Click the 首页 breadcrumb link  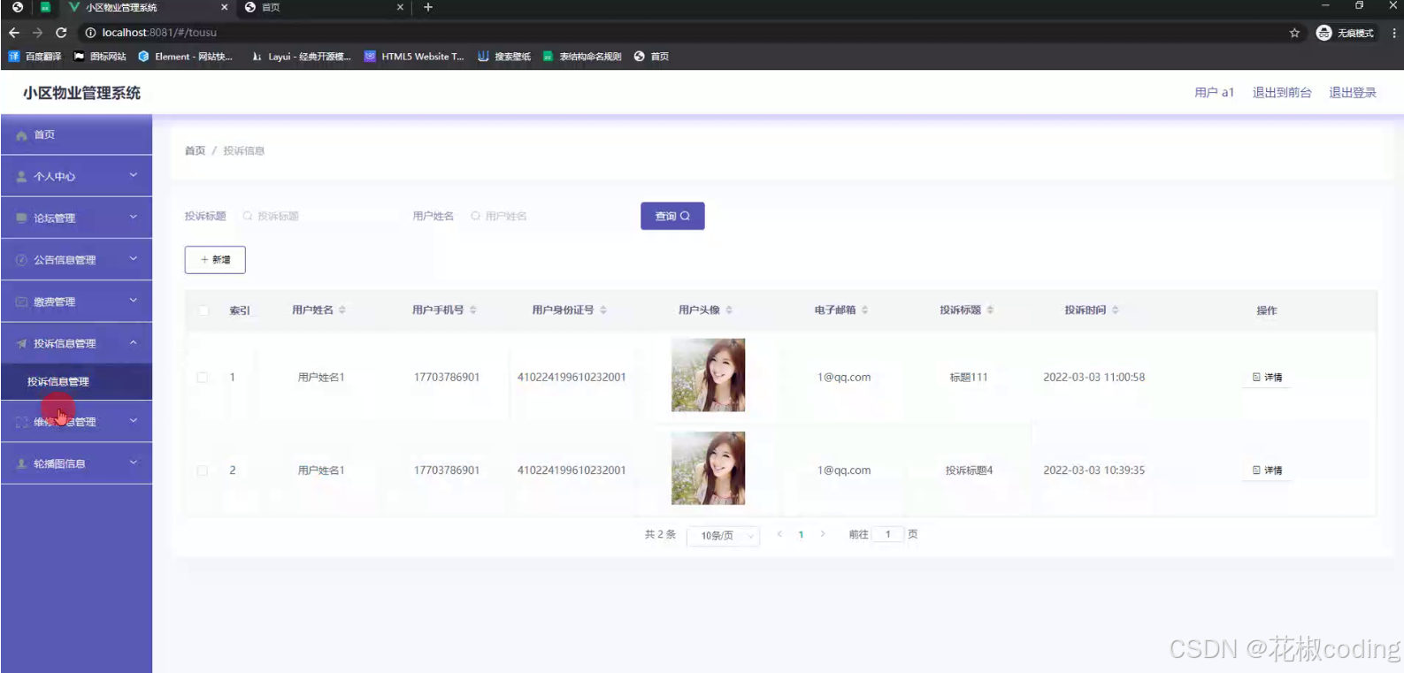point(195,151)
